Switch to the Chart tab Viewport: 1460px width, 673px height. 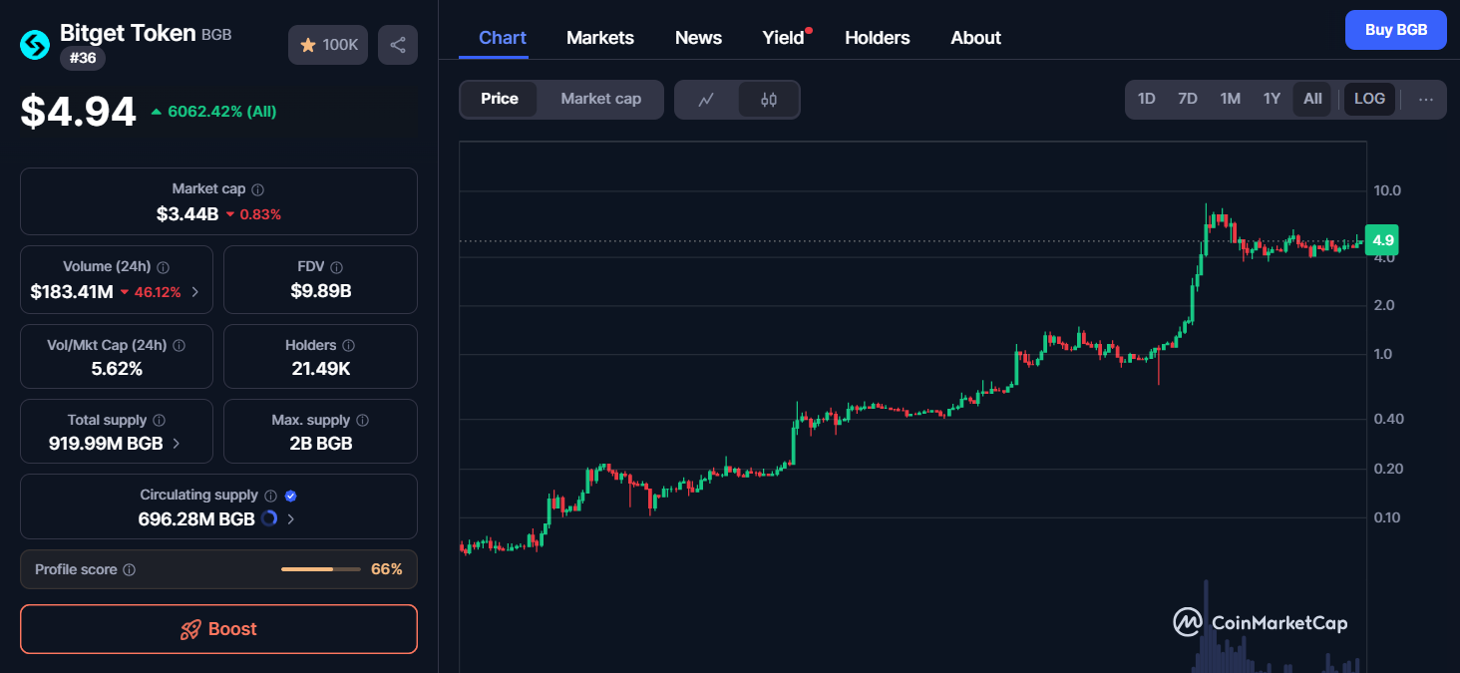coord(503,38)
